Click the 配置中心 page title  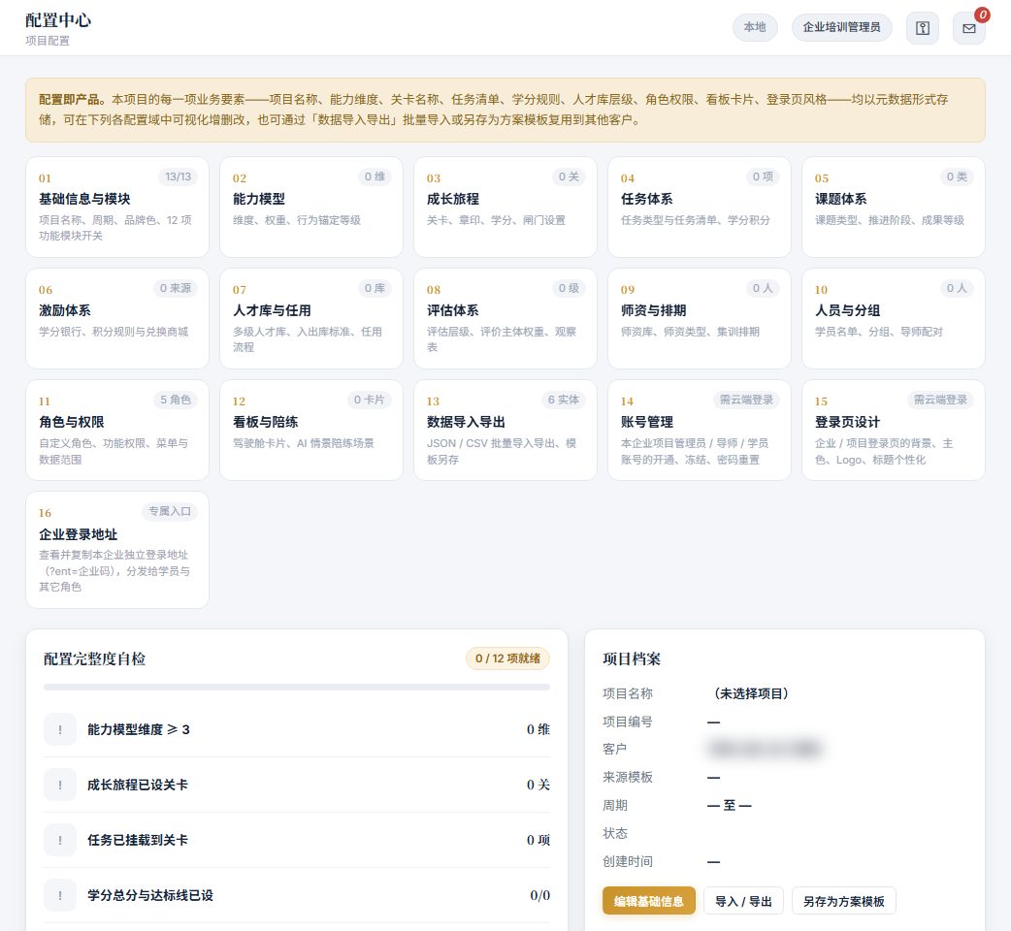pos(58,20)
